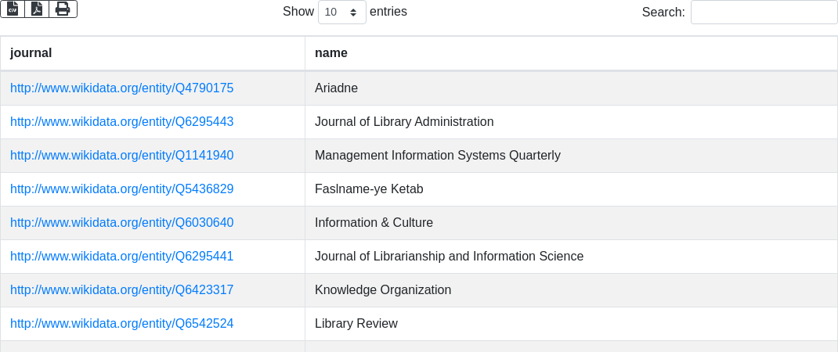Select the Management Information Systems Quarterly cell
Image resolution: width=838 pixels, height=352 pixels.
(438, 156)
